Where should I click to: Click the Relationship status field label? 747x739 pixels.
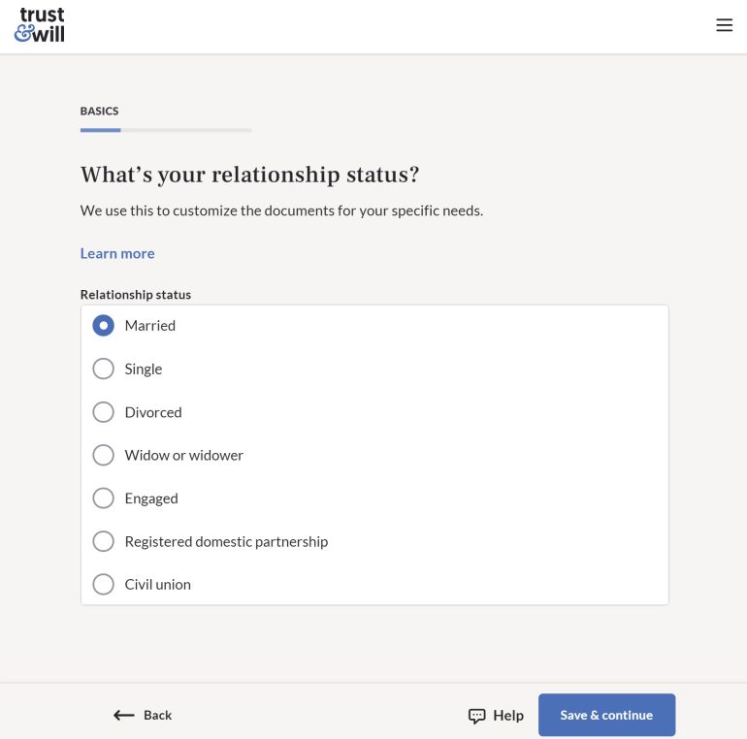pos(136,295)
